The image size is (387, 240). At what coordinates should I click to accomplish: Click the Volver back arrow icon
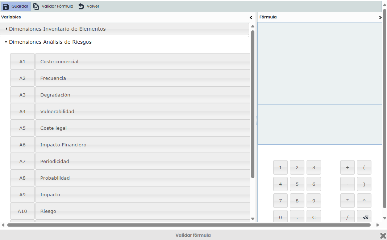coord(81,7)
